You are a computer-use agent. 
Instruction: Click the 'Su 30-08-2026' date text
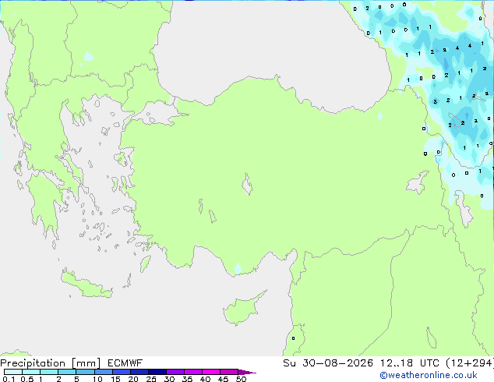(328, 363)
